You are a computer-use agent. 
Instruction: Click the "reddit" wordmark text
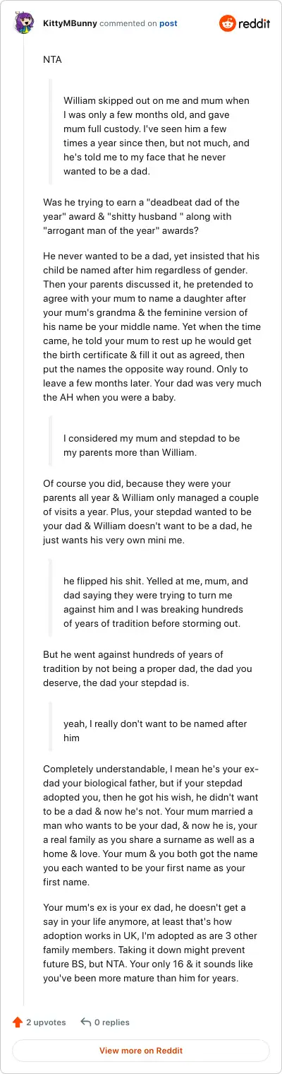click(x=256, y=23)
